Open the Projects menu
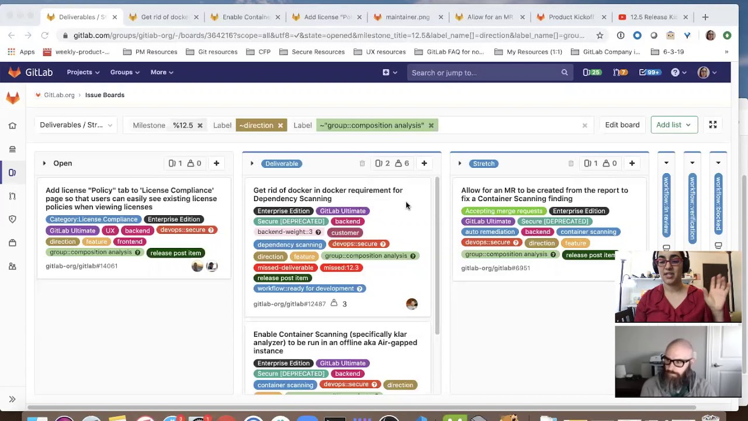Screen dimensions: 748x421 [x=83, y=73]
